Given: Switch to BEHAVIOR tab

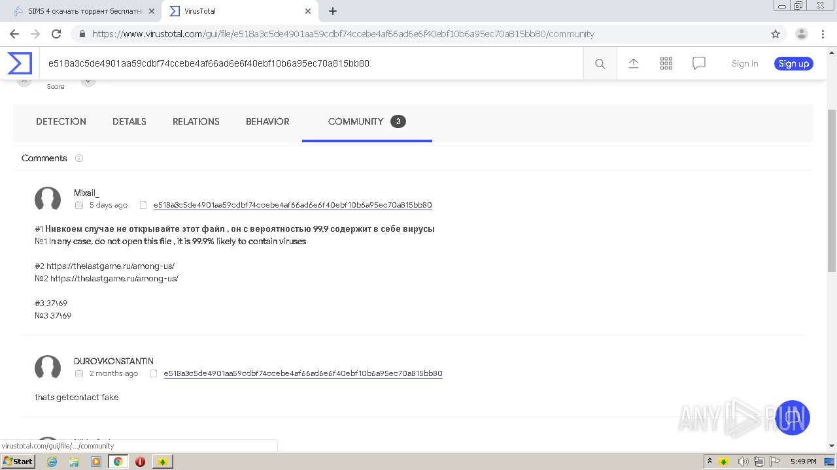Looking at the screenshot, I should coord(267,121).
